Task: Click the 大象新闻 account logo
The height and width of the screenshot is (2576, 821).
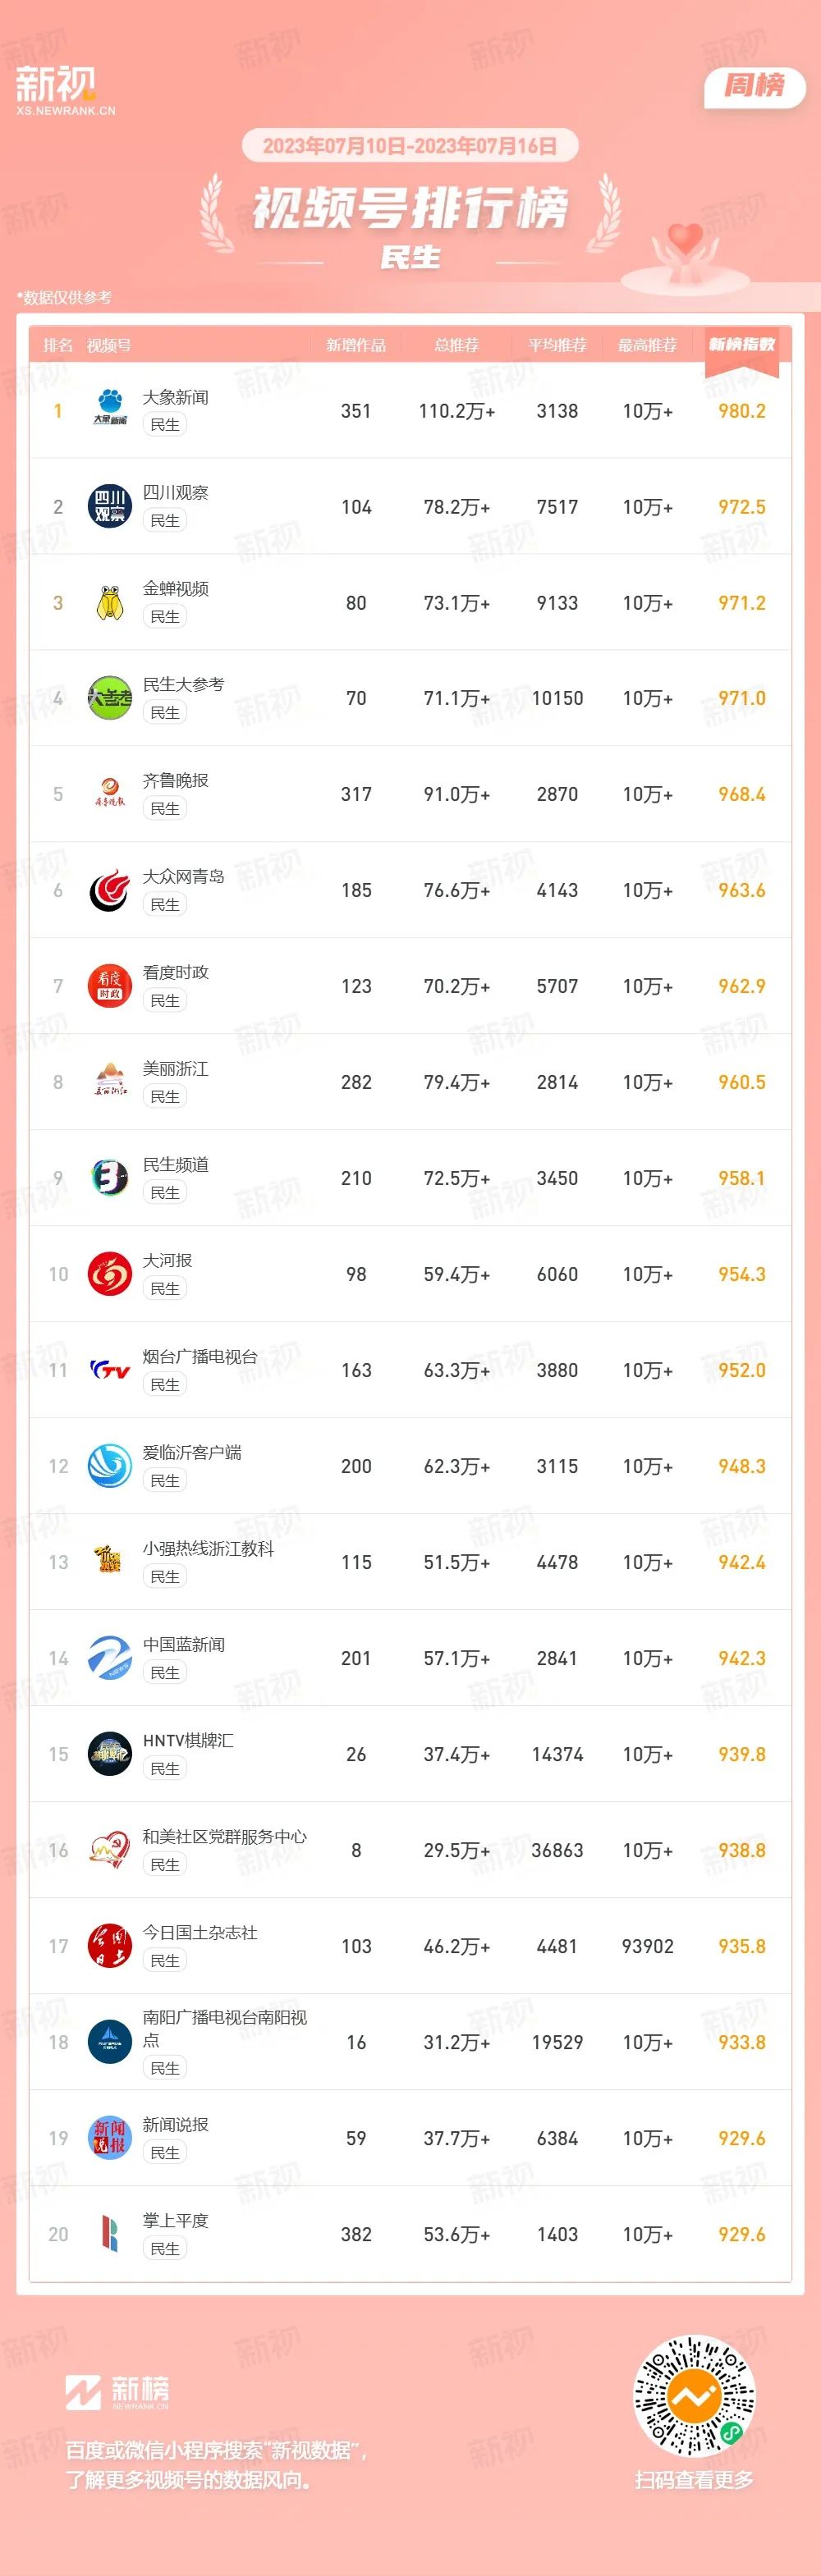Action: pos(110,411)
